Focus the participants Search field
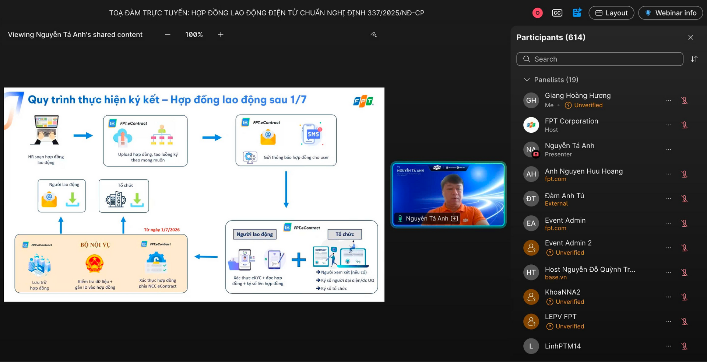This screenshot has height=362, width=707. click(x=600, y=59)
